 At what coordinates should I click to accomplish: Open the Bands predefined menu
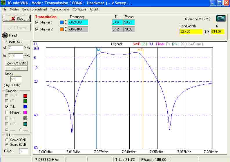click(35, 9)
